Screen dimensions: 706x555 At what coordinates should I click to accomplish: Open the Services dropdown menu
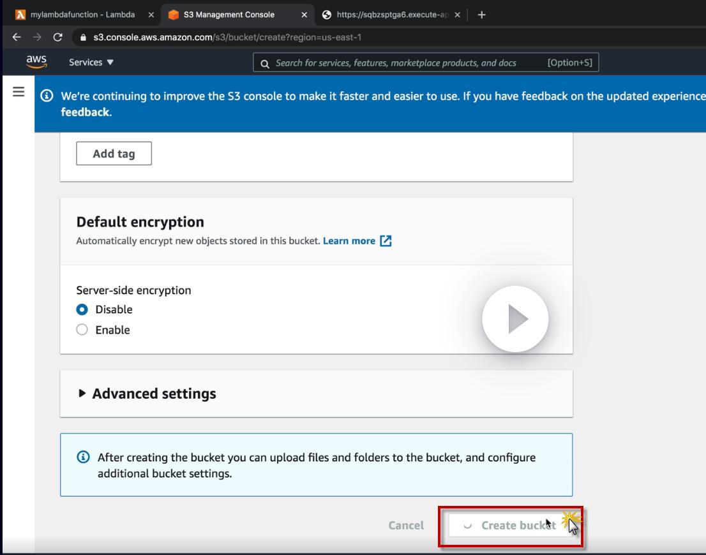coord(91,62)
